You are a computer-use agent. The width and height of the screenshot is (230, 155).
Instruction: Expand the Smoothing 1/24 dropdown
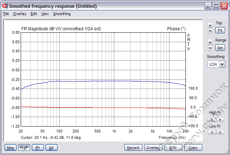point(222,64)
